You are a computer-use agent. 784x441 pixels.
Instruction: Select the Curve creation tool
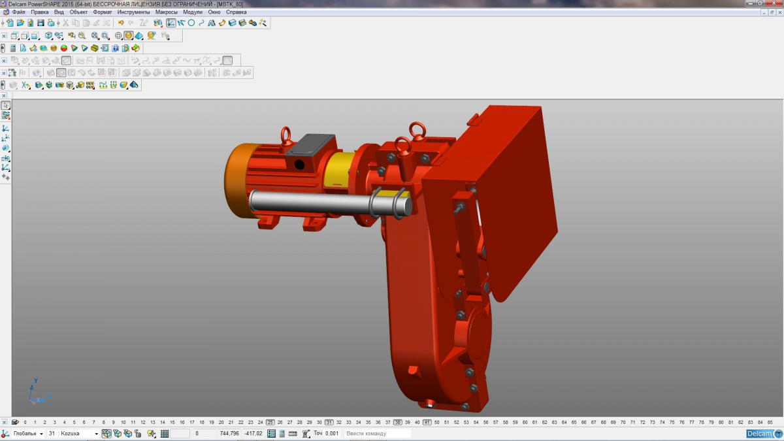201,23
